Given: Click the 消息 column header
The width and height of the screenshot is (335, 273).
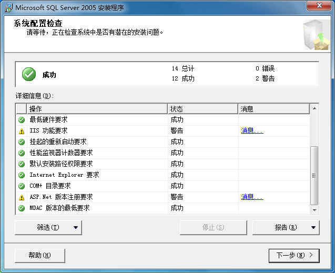Looking at the screenshot, I should pos(273,109).
